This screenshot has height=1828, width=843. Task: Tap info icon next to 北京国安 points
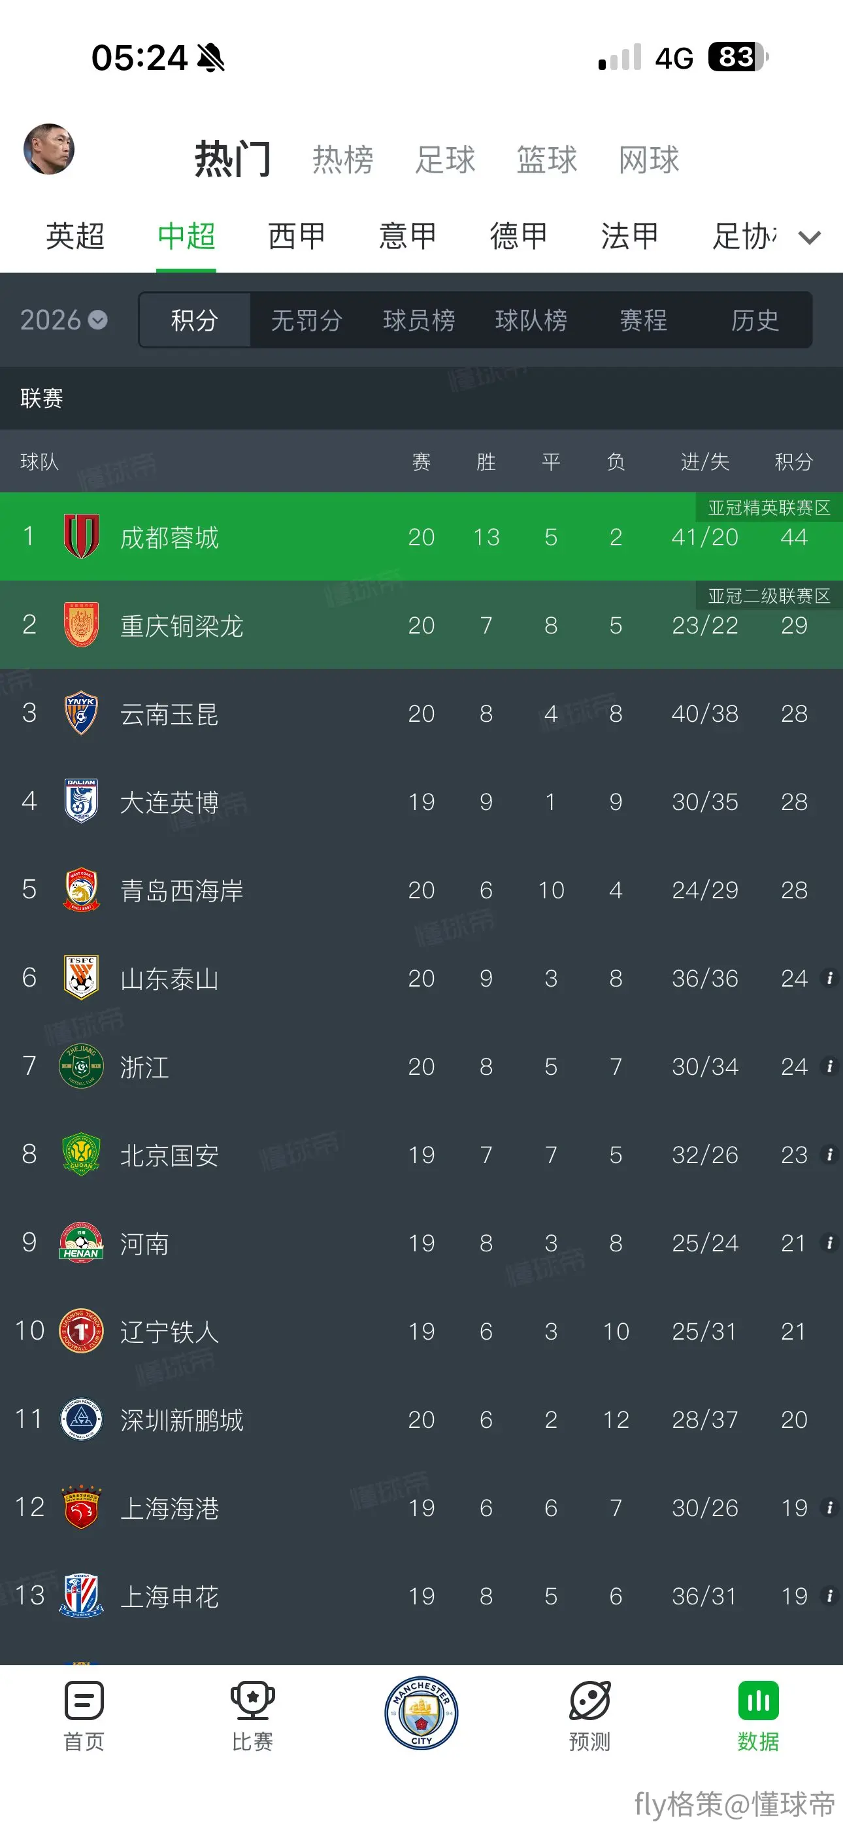[x=829, y=1155]
